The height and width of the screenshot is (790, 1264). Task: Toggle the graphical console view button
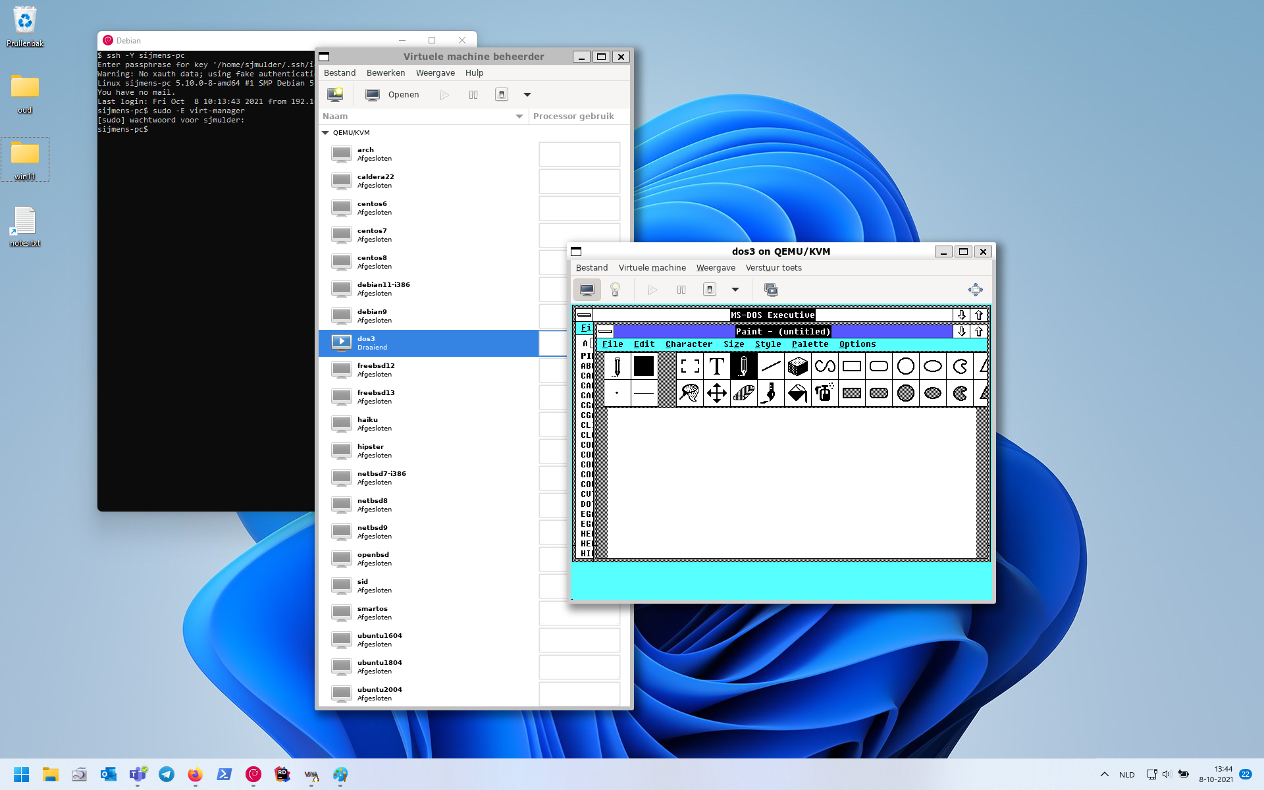pos(587,290)
